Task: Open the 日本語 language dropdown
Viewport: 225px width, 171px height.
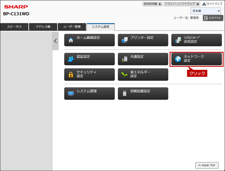Action: click(206, 11)
